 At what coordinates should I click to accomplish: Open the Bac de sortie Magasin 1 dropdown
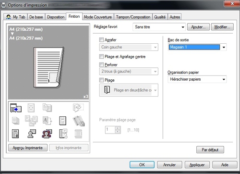point(197,47)
